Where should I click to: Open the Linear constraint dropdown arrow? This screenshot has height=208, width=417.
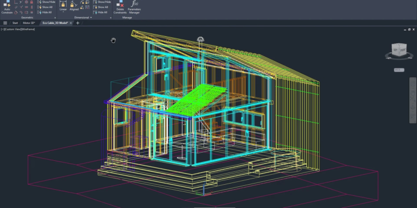pyautogui.click(x=63, y=12)
